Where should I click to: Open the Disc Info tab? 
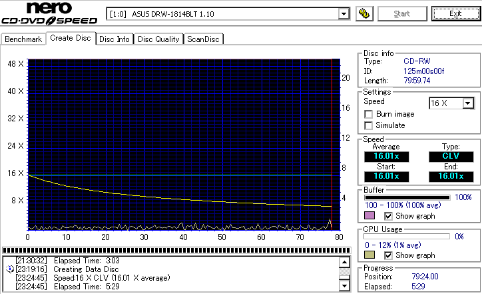[115, 39]
